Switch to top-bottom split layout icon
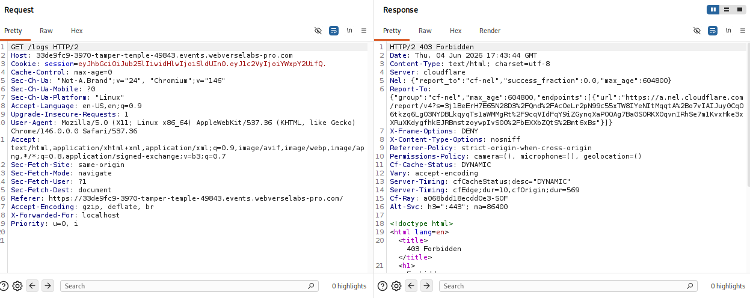The image size is (750, 298). [x=727, y=10]
